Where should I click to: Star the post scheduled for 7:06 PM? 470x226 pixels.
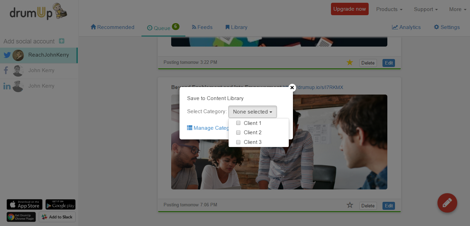click(x=350, y=205)
